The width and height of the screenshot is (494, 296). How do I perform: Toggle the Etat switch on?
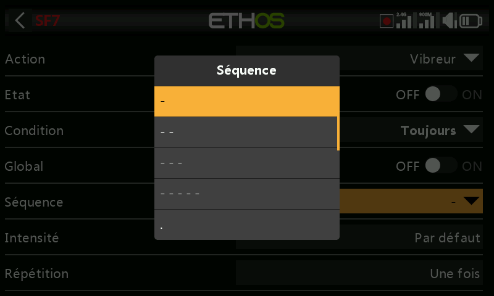click(441, 94)
